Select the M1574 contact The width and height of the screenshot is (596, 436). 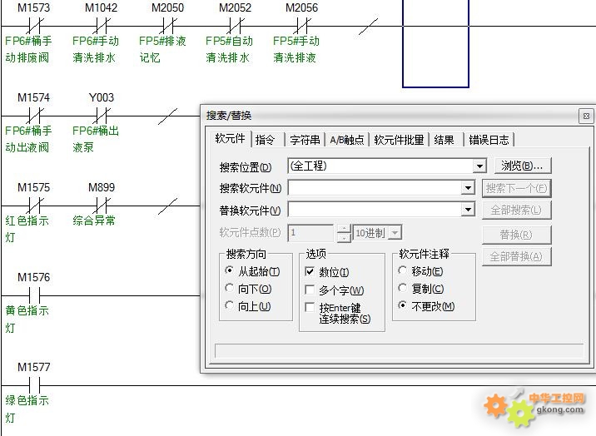(34, 116)
